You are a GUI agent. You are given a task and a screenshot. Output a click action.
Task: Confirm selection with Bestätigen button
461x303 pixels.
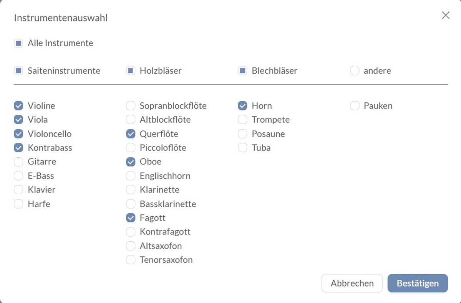point(418,283)
